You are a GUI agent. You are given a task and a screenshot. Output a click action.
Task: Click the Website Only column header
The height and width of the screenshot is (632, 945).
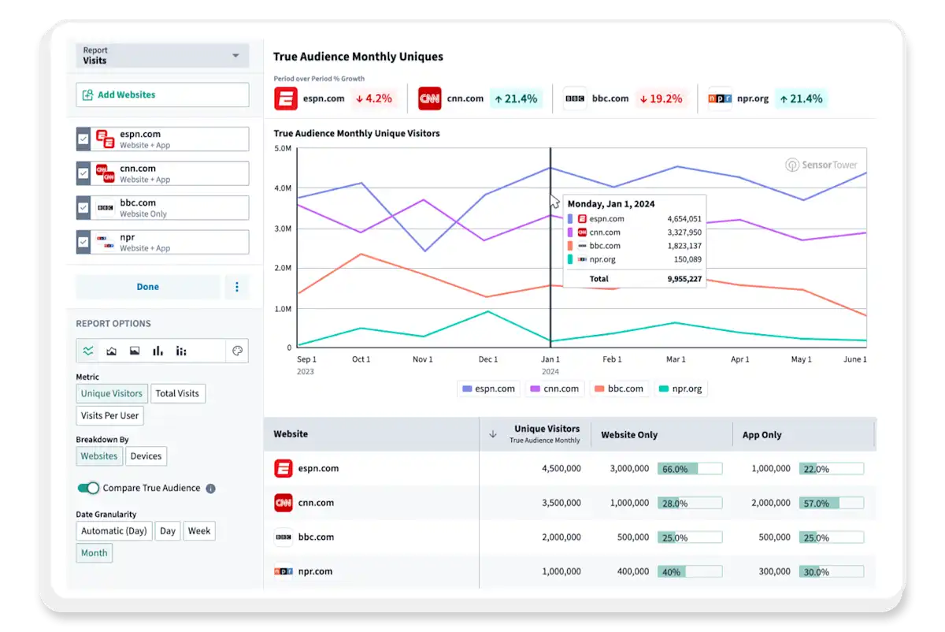click(x=661, y=434)
